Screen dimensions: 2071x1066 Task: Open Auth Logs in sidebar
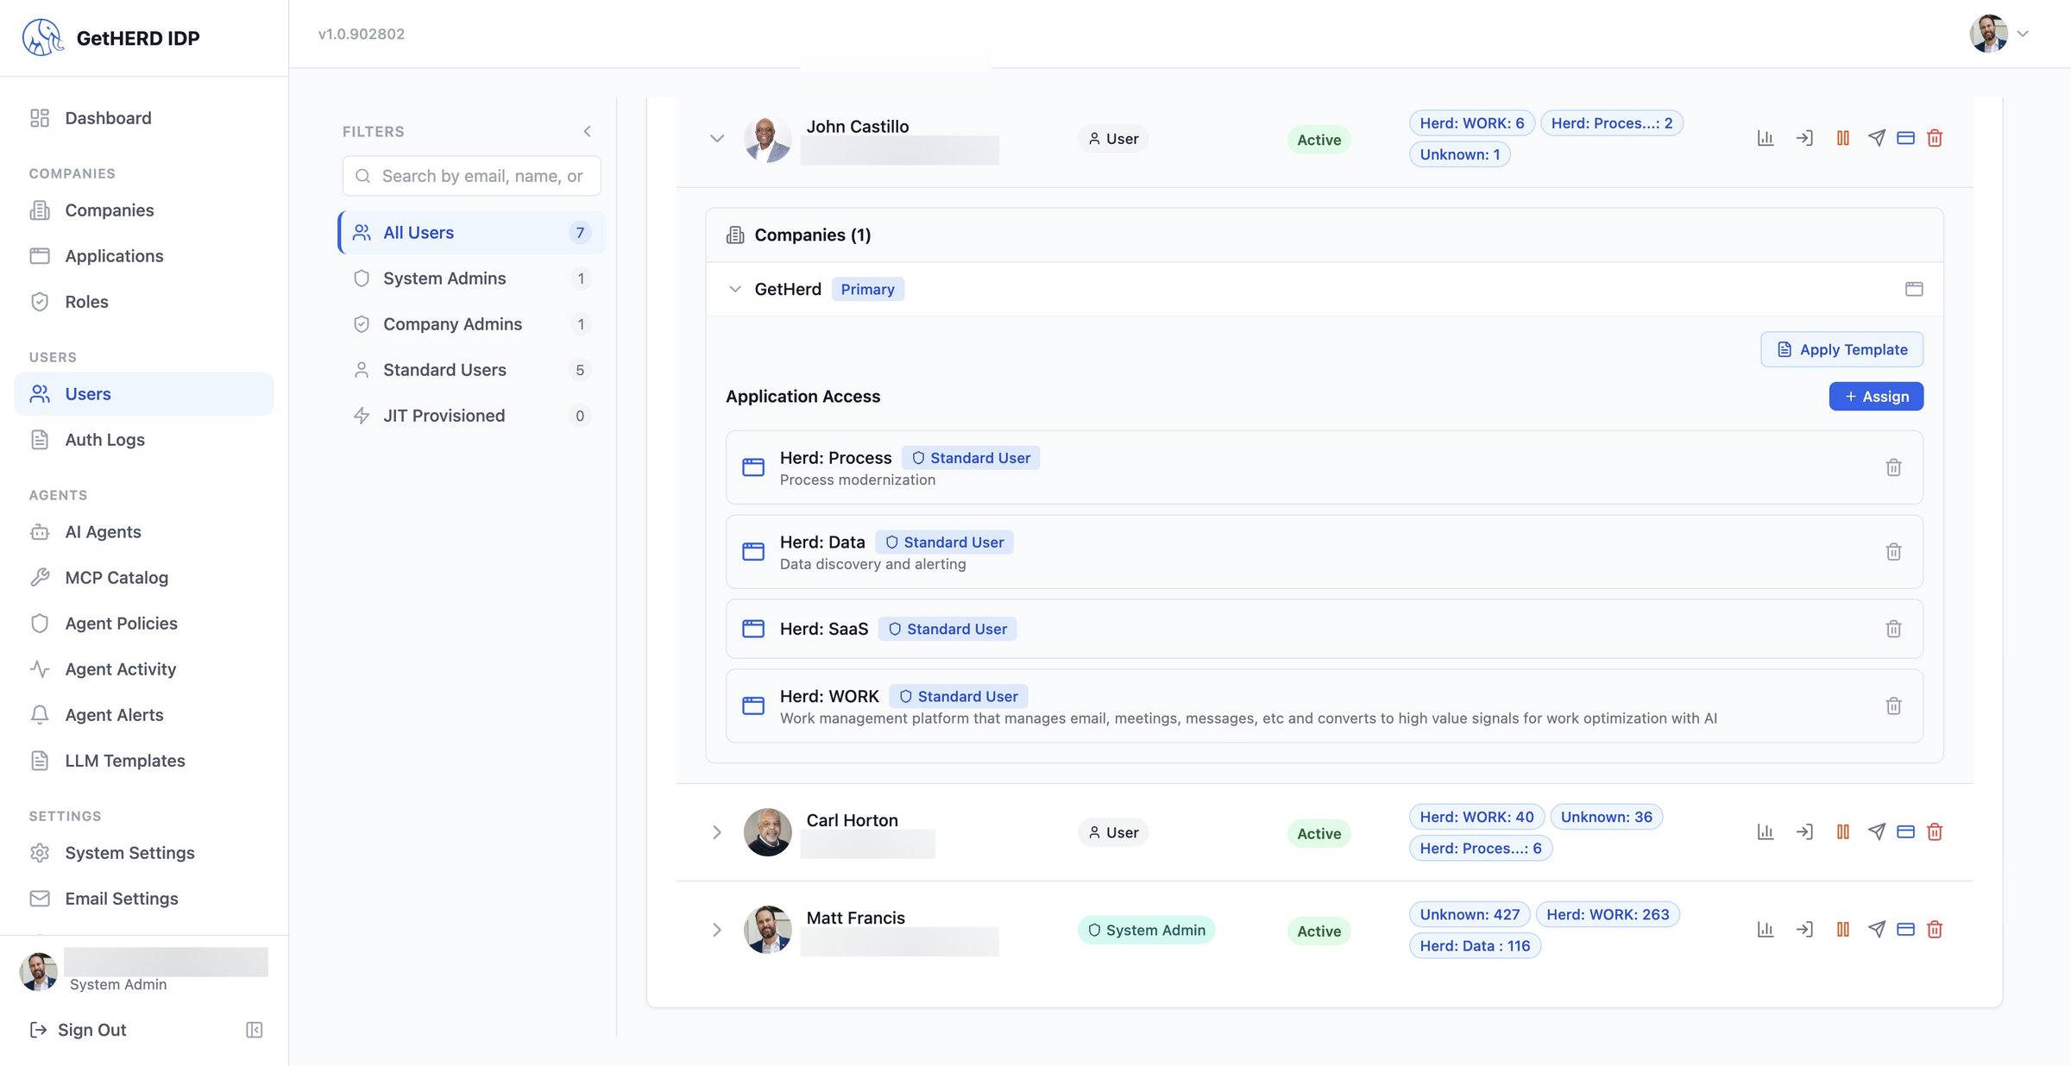(x=144, y=440)
